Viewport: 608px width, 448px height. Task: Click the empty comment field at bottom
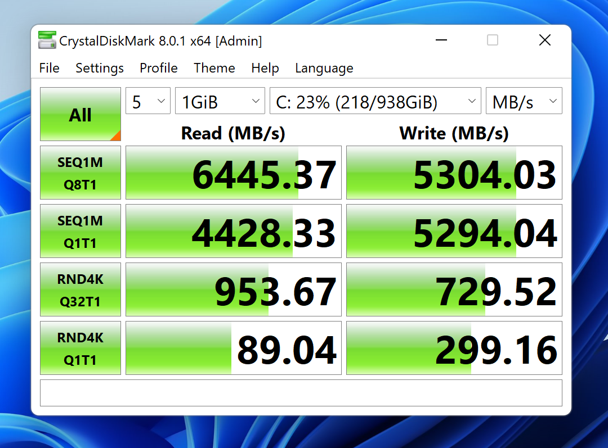point(301,393)
